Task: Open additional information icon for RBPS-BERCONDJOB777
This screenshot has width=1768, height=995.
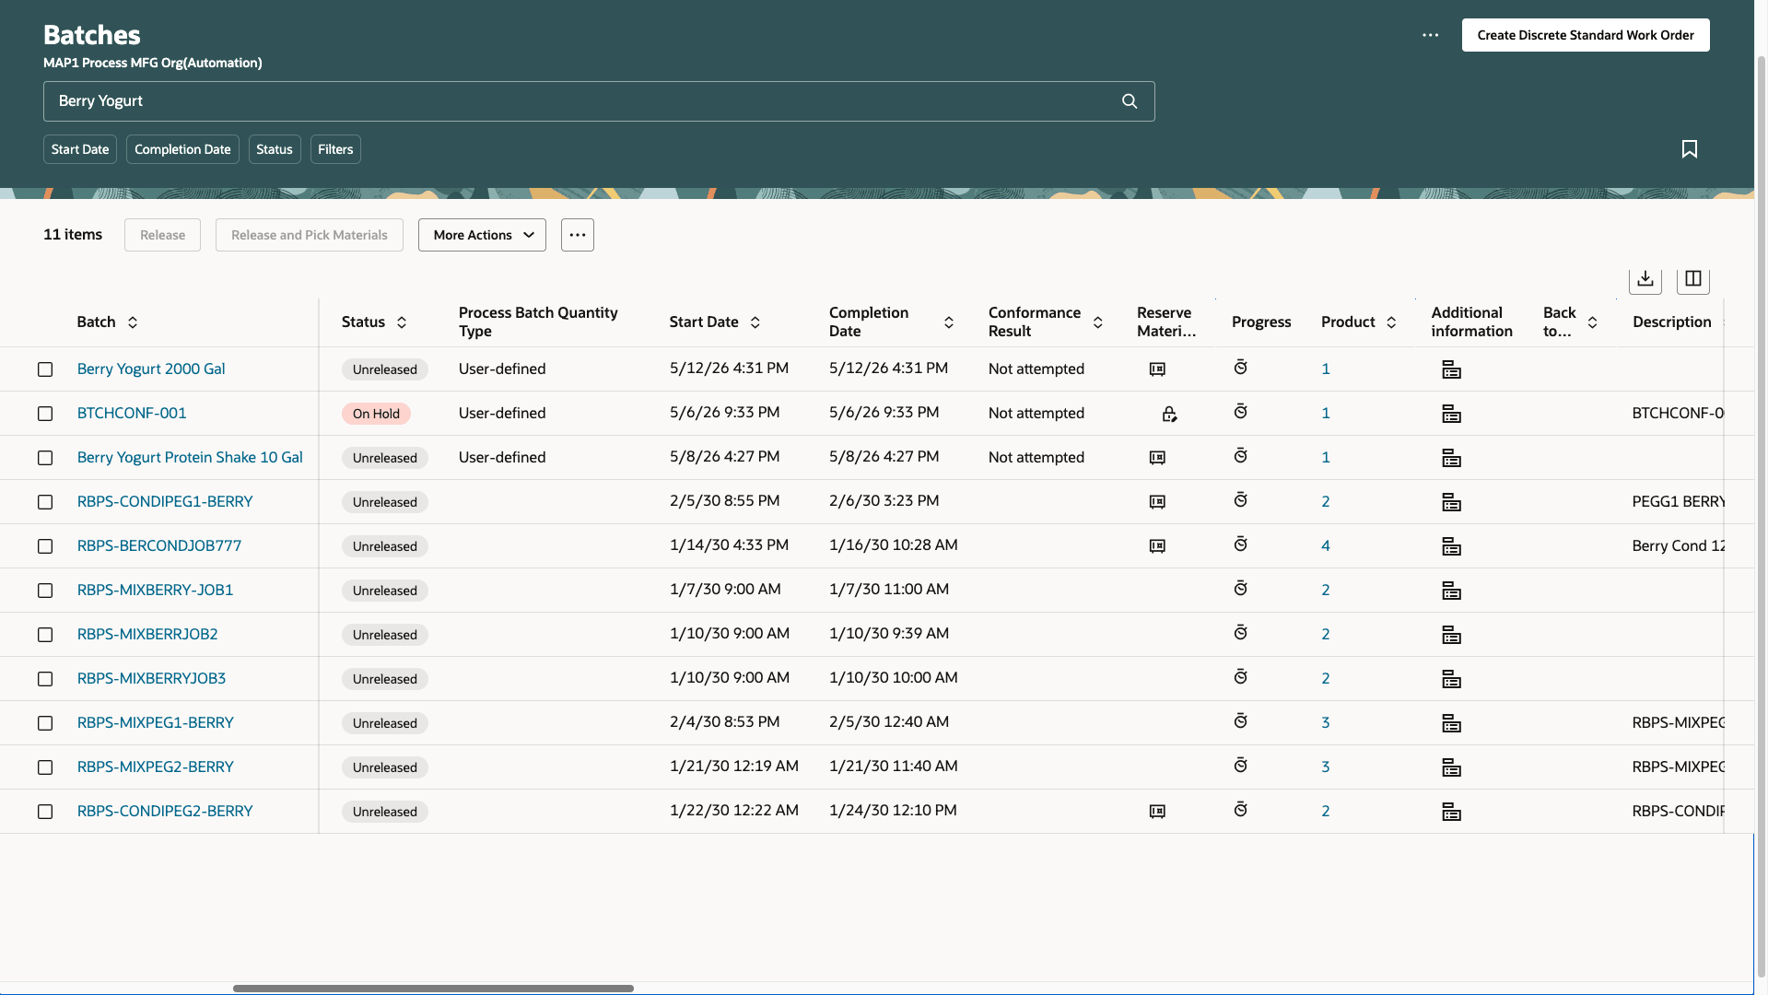Action: tap(1451, 546)
